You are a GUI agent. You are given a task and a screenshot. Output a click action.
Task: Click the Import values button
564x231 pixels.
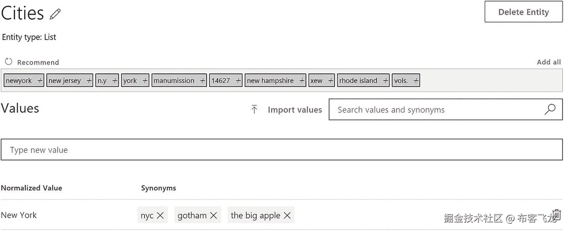point(294,110)
